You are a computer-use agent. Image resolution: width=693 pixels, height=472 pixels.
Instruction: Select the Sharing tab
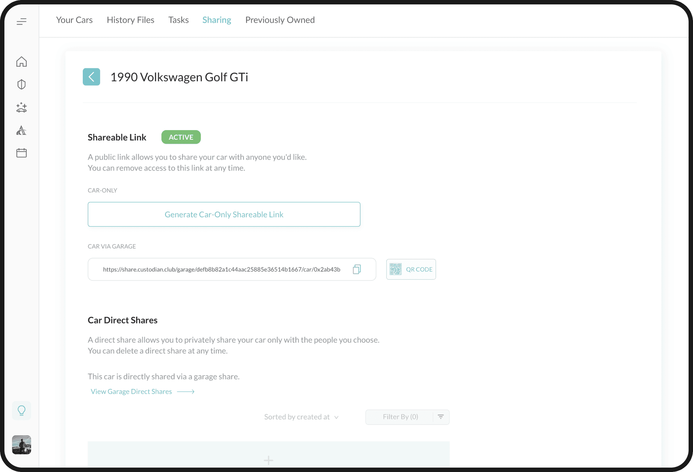[x=217, y=20]
